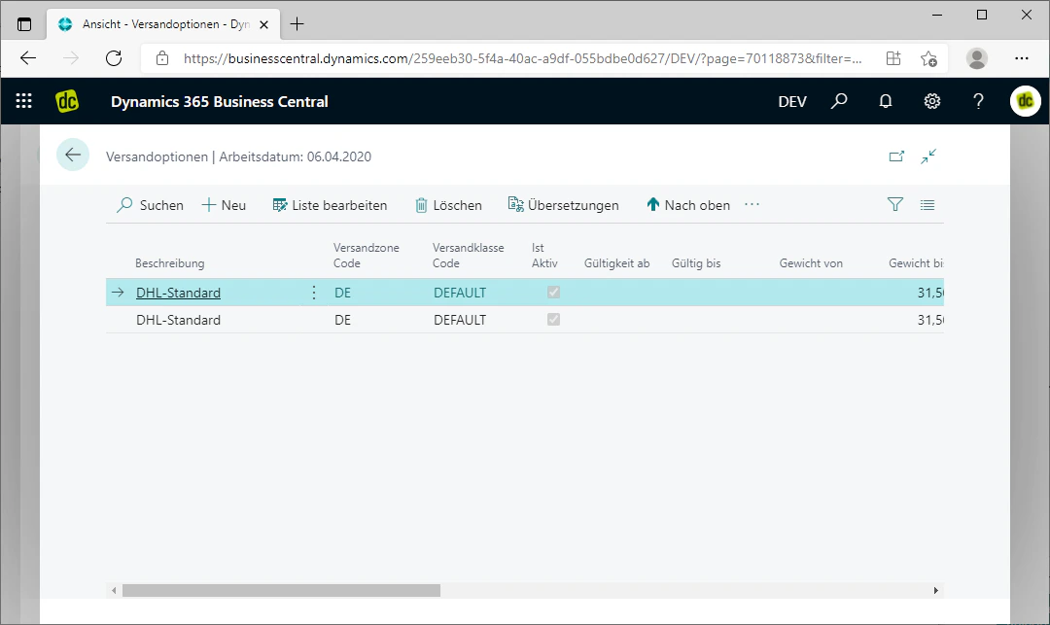Image resolution: width=1050 pixels, height=625 pixels.
Task: Click Gültigkeit ab column header
Action: tap(616, 263)
